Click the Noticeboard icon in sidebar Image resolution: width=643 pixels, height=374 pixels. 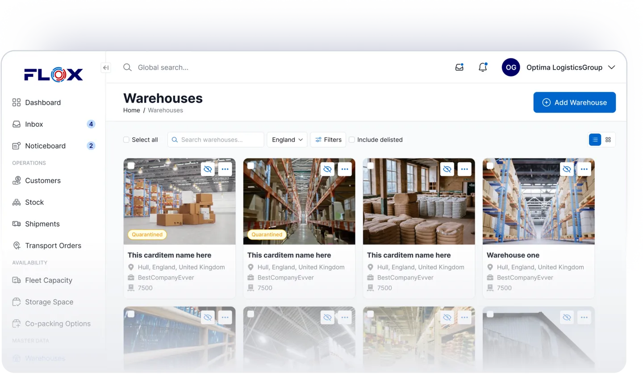(17, 146)
